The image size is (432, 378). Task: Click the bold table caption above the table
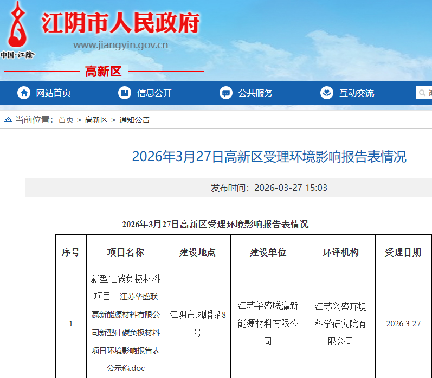(x=215, y=224)
